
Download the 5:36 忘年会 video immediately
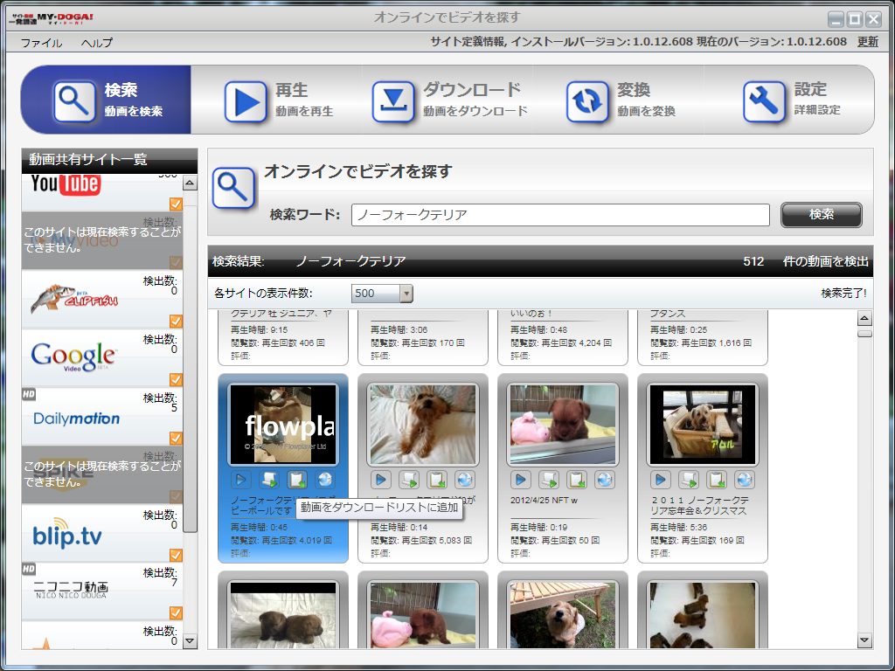[x=689, y=480]
